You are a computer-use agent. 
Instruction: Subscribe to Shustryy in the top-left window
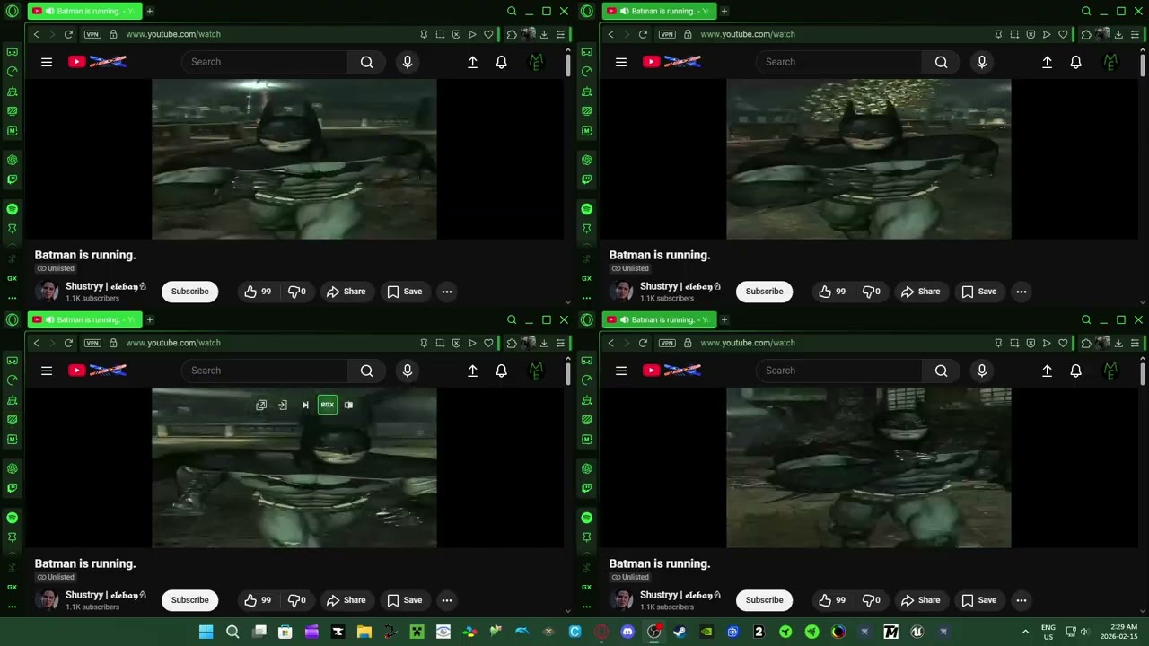190,292
